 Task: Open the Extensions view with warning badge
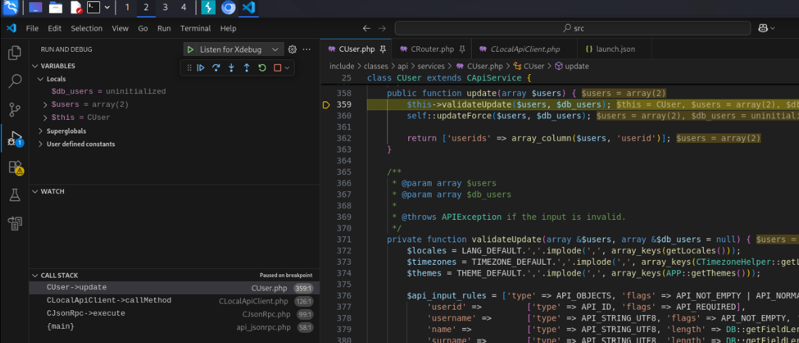(x=15, y=167)
